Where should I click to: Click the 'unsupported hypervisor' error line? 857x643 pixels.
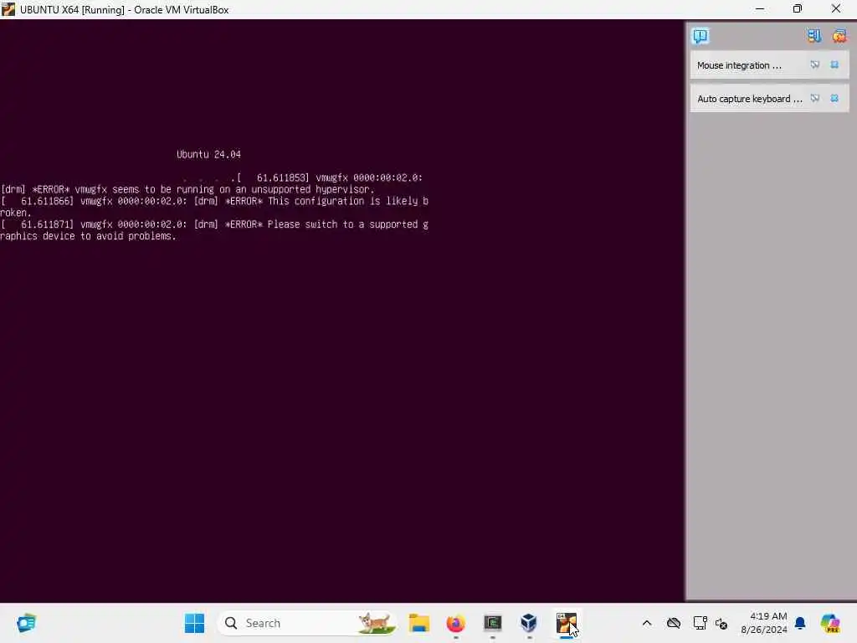point(187,189)
